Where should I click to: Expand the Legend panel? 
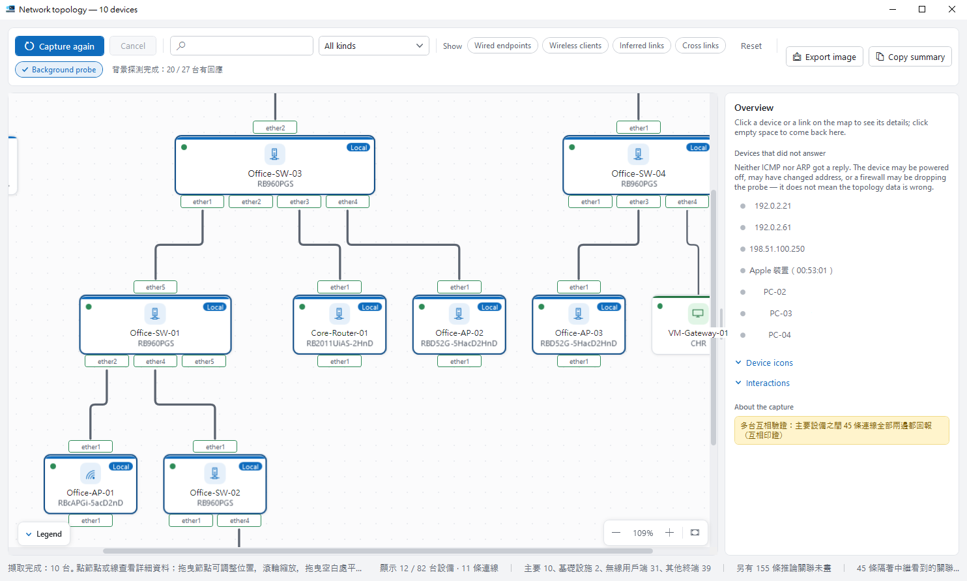click(x=44, y=534)
